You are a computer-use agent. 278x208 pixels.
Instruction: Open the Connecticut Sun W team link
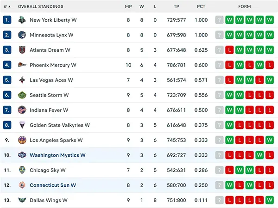click(x=53, y=185)
